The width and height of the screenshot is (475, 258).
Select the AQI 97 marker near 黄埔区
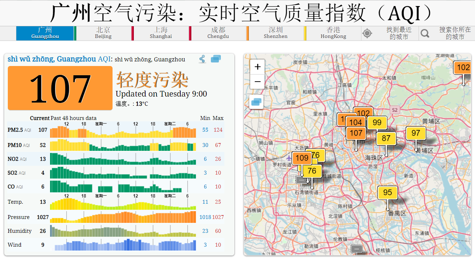click(415, 133)
